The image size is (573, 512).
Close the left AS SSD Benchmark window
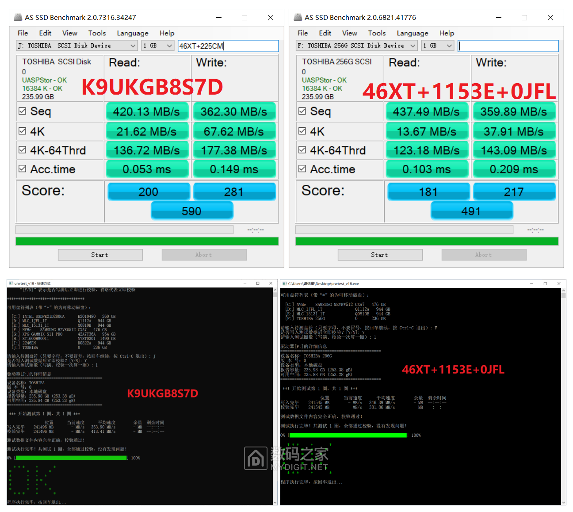(271, 17)
